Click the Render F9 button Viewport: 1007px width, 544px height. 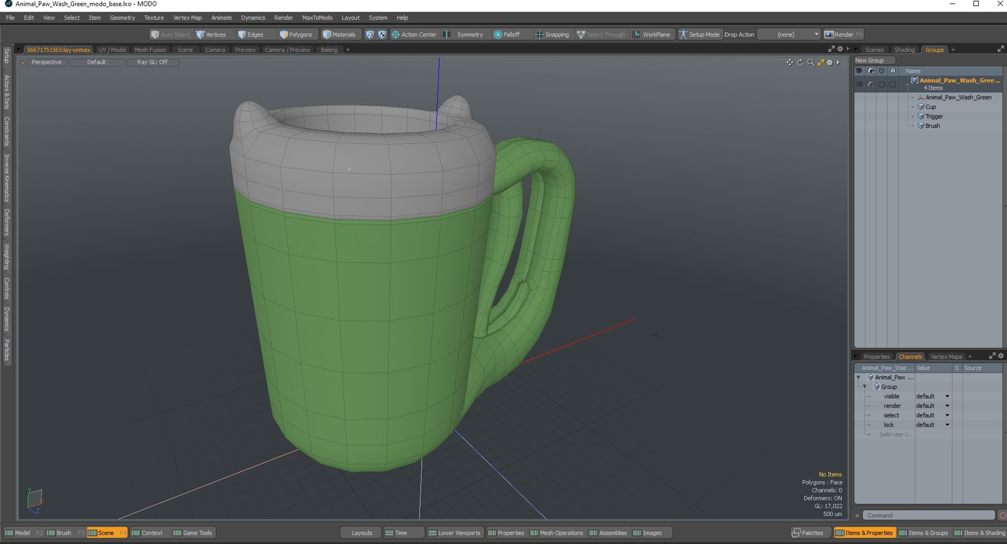[x=843, y=35]
